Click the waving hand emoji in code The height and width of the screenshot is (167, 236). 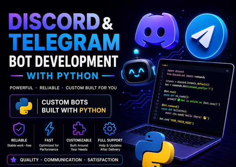point(204,118)
